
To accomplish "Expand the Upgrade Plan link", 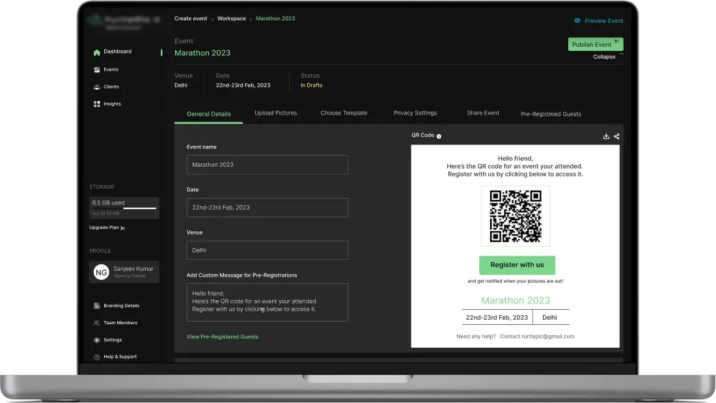I will tap(107, 228).
